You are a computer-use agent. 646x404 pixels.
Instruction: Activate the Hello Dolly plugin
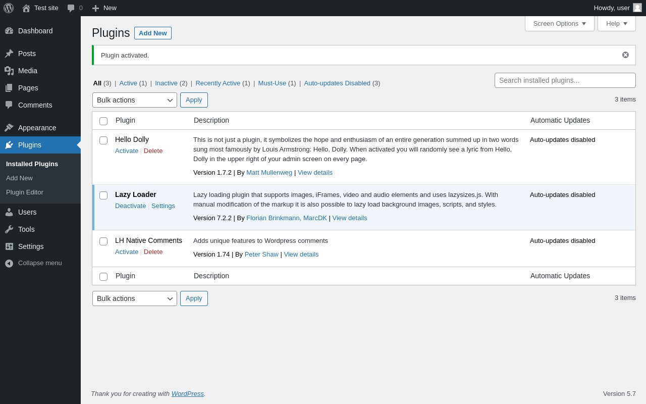pyautogui.click(x=127, y=151)
